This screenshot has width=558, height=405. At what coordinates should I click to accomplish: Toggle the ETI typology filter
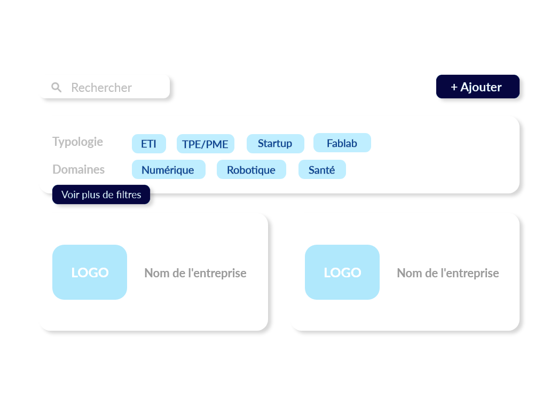149,144
